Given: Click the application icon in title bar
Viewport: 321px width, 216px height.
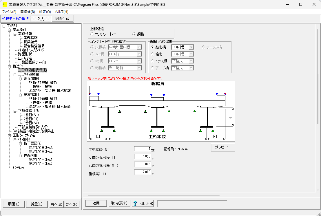Looking at the screenshot, I should (x=4, y=5).
